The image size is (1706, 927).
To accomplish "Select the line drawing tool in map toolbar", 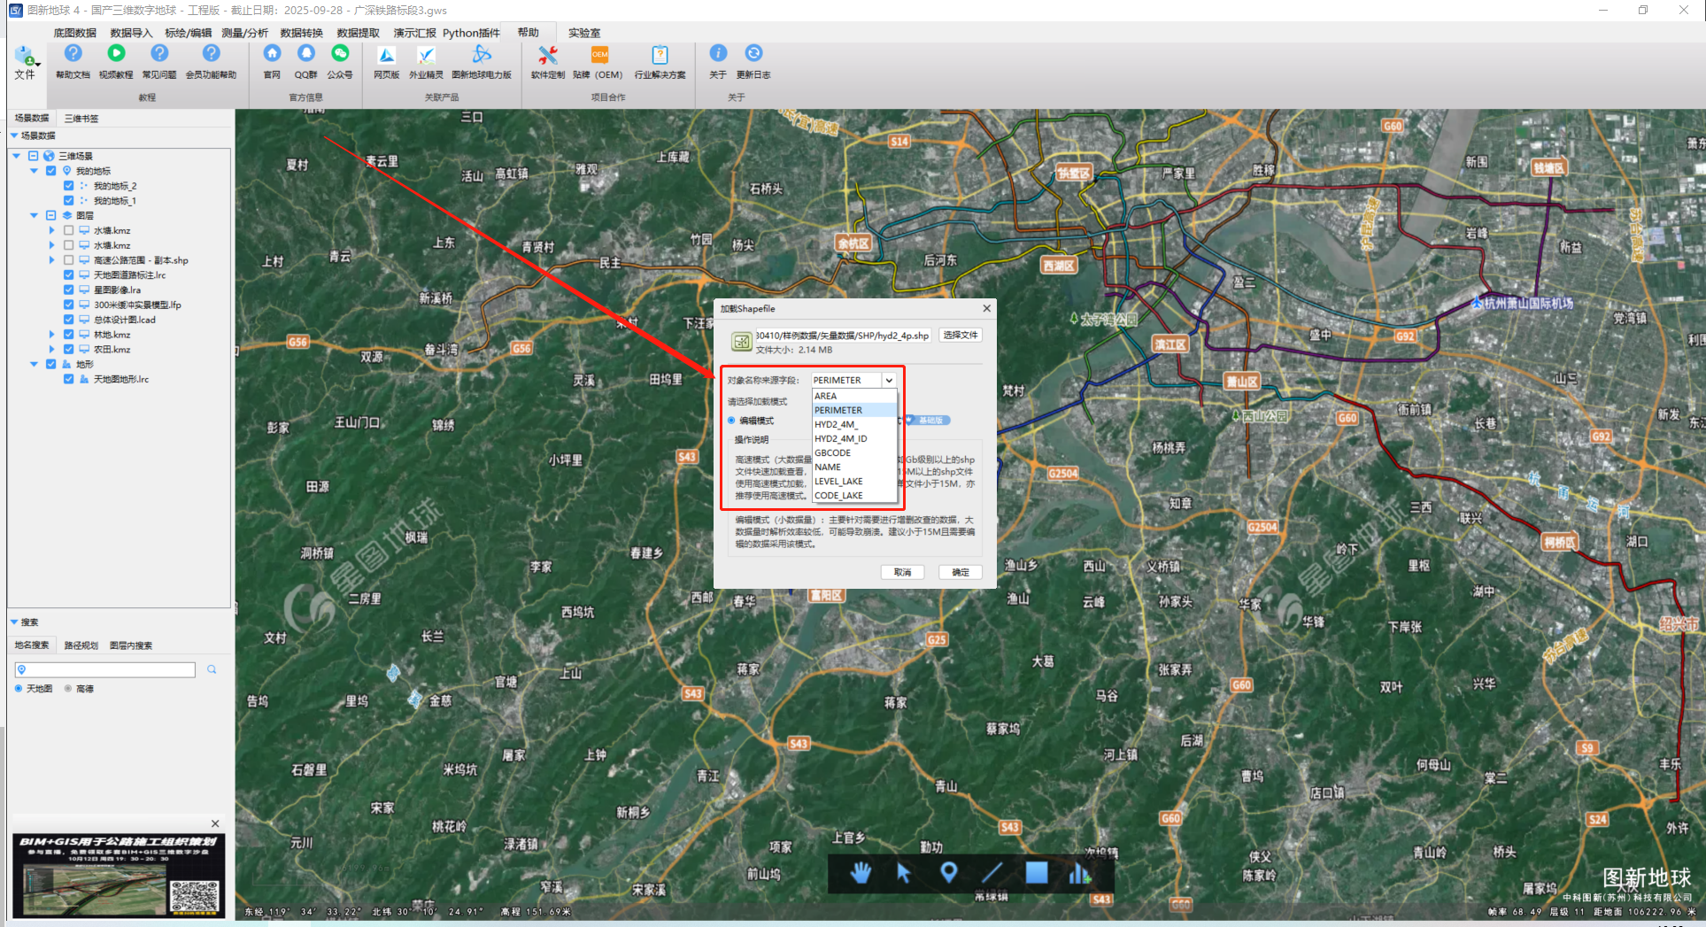I will tap(992, 873).
